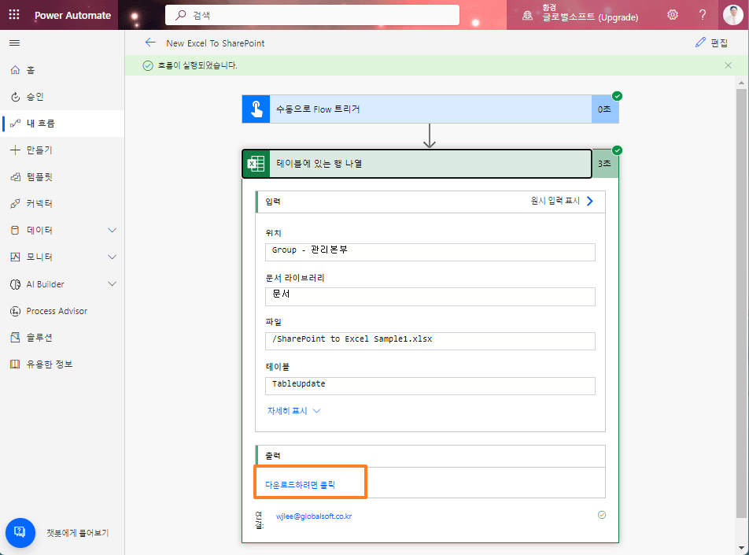Click the success check icon in notification
The image size is (749, 555).
[x=148, y=65]
